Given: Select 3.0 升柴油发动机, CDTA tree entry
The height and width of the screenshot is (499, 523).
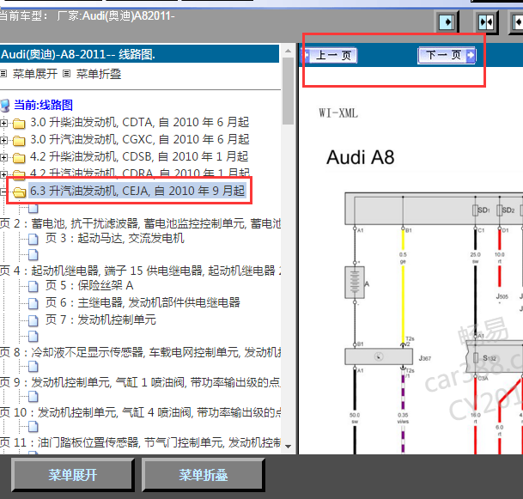Looking at the screenshot, I should click(x=139, y=123).
